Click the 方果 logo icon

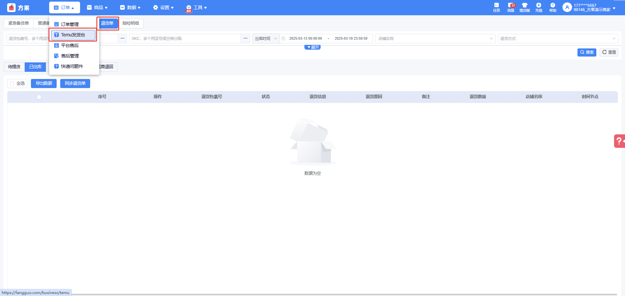click(x=11, y=7)
